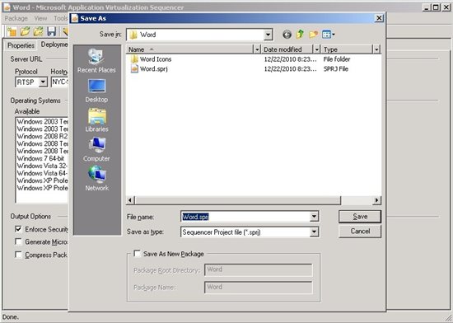Open Recent Places shortcut
This screenshot has width=453, height=323.
tap(96, 61)
